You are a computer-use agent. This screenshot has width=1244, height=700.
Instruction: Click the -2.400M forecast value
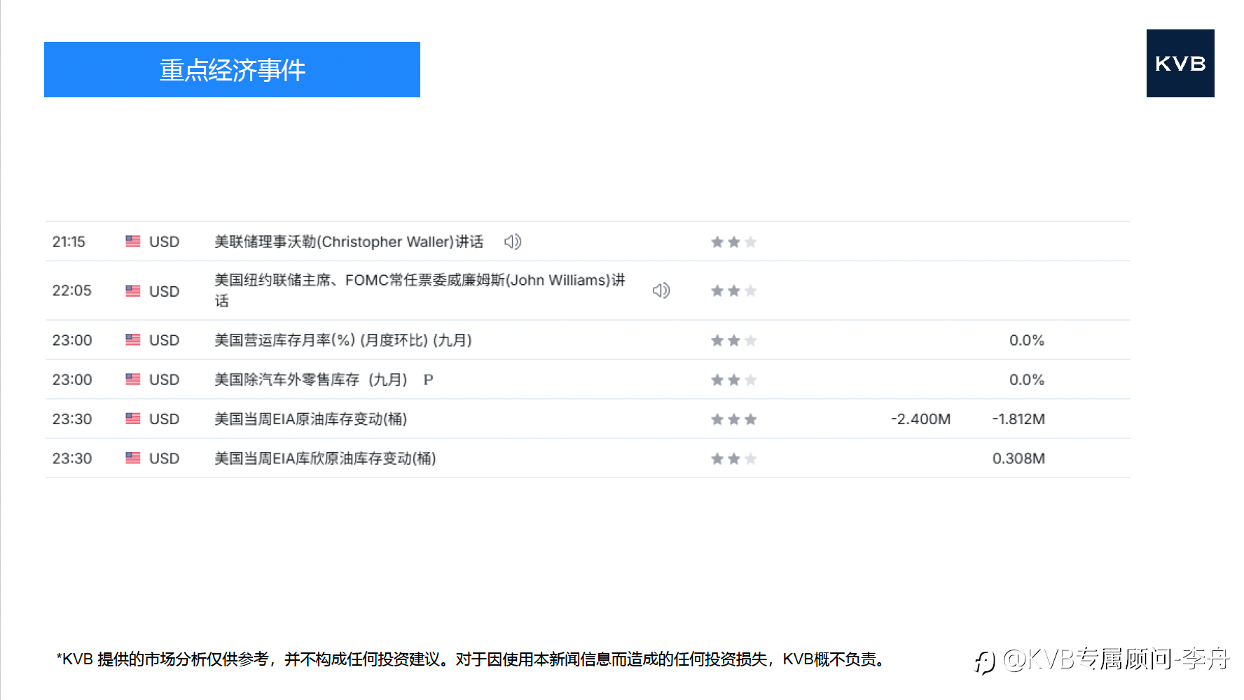tap(920, 419)
